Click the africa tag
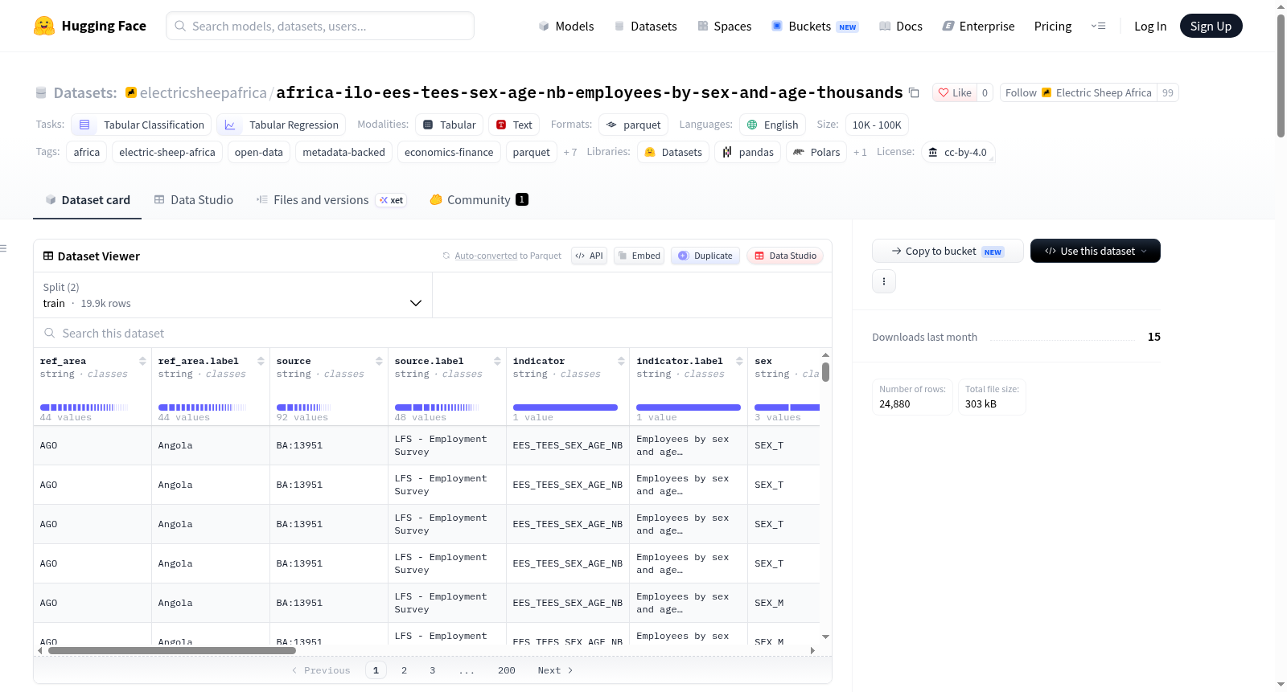 (87, 152)
